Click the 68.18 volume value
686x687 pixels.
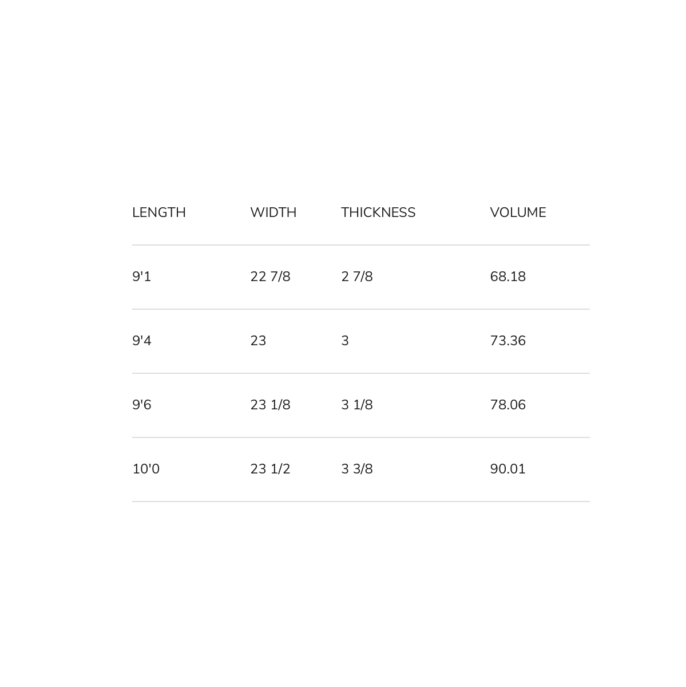[507, 277]
